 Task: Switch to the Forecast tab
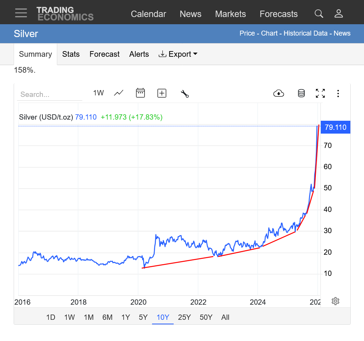[x=104, y=54]
